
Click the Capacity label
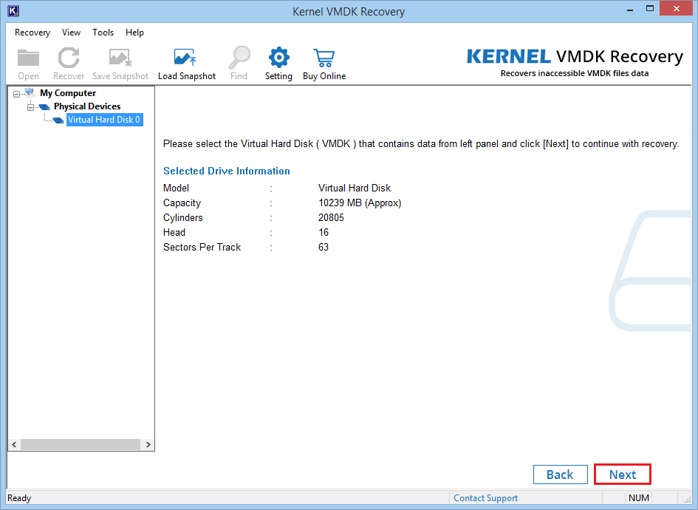click(x=182, y=203)
